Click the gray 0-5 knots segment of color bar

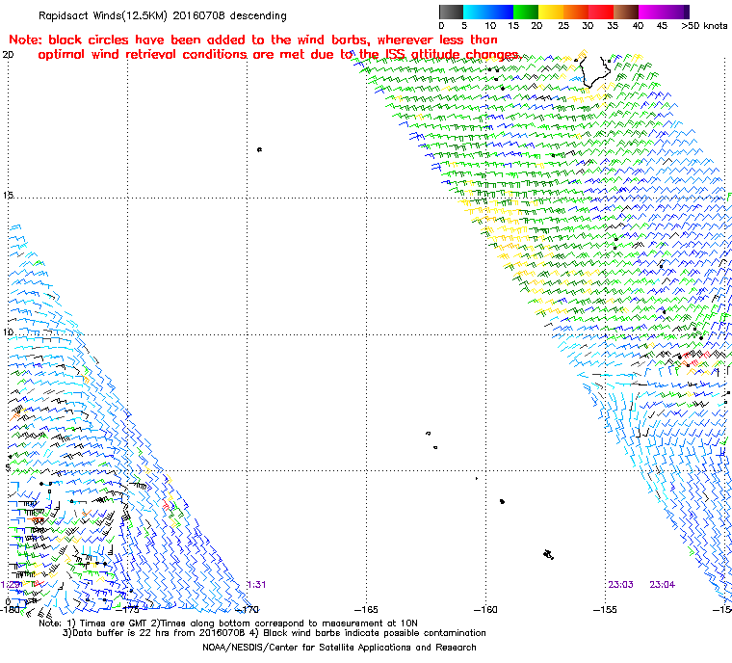451,12
